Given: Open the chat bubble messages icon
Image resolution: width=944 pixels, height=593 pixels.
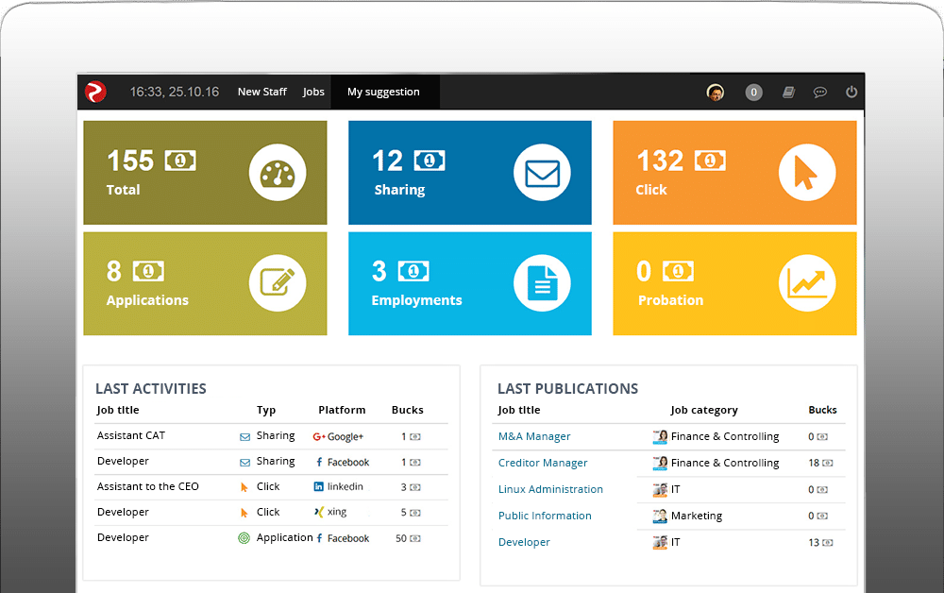Looking at the screenshot, I should click(820, 93).
